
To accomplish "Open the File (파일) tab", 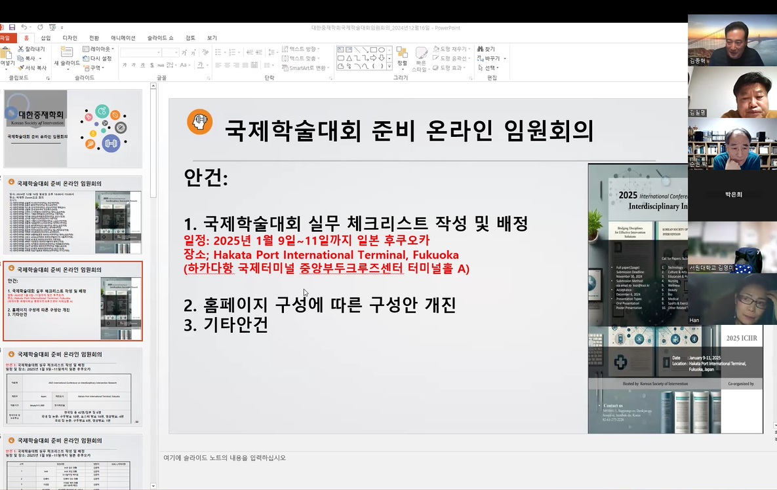I will [6, 38].
